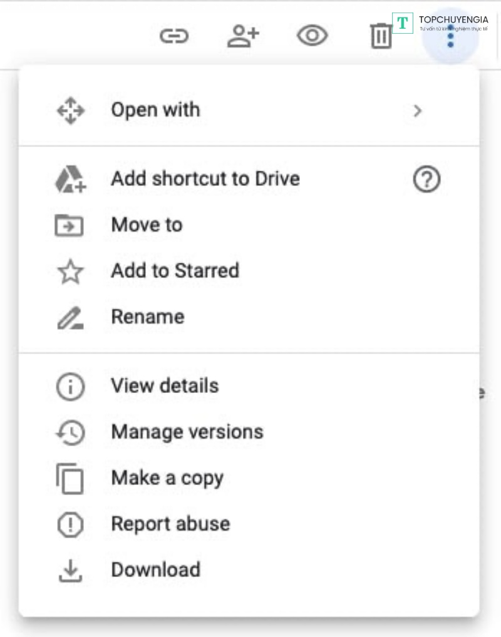Download the file from menu
The width and height of the screenshot is (501, 637).
(x=155, y=570)
